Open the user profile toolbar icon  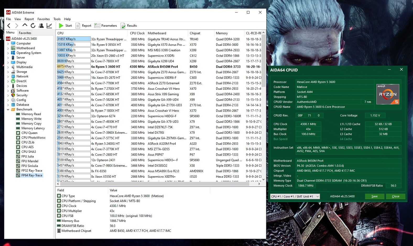[41, 25]
